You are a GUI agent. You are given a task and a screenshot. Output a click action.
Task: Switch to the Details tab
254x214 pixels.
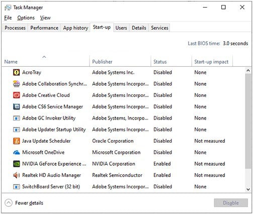(139, 28)
